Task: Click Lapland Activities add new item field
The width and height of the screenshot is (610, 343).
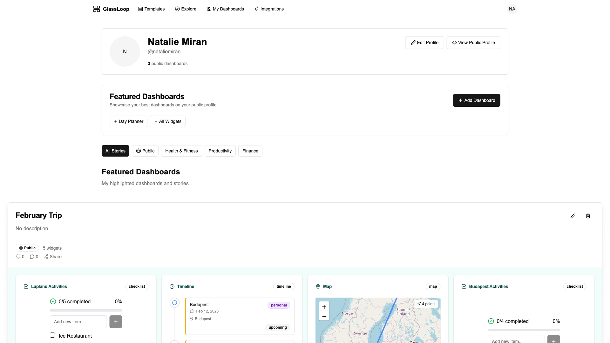Action: point(78,322)
